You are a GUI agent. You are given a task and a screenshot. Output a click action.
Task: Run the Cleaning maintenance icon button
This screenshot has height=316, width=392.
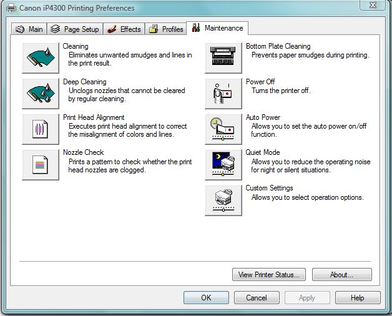pos(41,58)
